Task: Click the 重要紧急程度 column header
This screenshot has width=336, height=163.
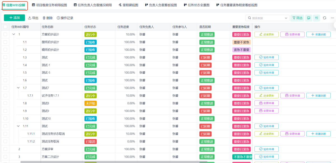Action: pos(241,27)
